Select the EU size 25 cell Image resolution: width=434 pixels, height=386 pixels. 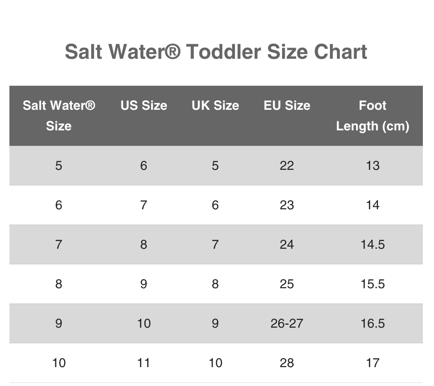(x=287, y=284)
